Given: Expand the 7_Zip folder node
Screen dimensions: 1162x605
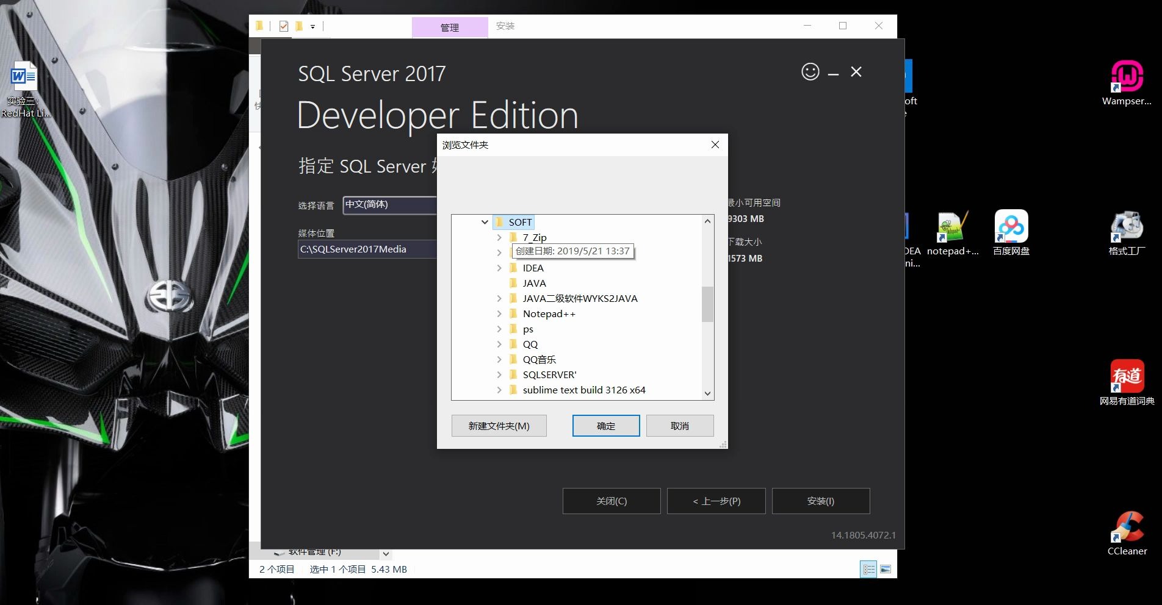Looking at the screenshot, I should click(499, 237).
